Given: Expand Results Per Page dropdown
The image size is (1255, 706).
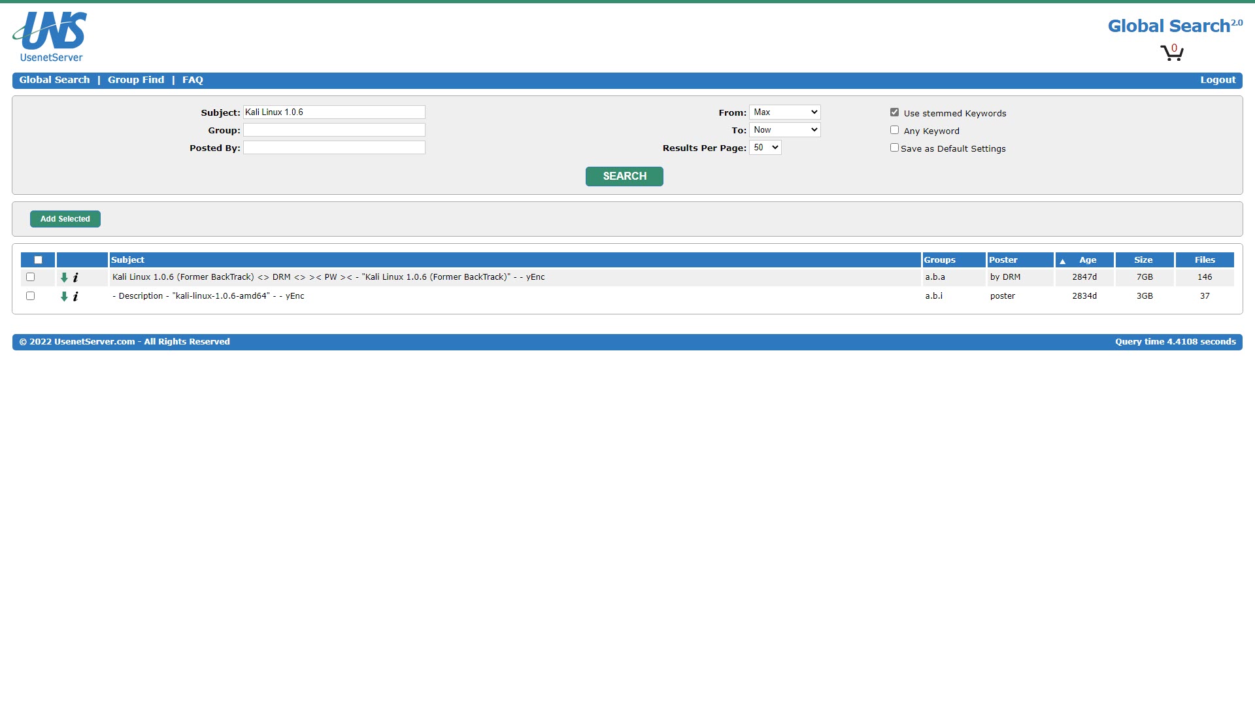Looking at the screenshot, I should tap(765, 148).
